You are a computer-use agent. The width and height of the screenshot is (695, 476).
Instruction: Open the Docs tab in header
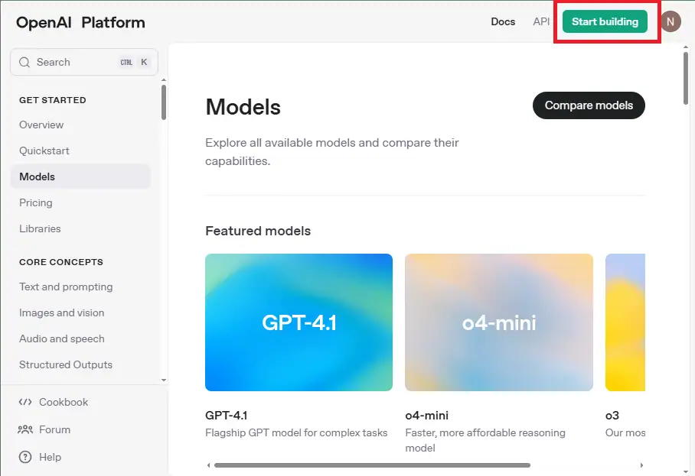click(x=503, y=22)
